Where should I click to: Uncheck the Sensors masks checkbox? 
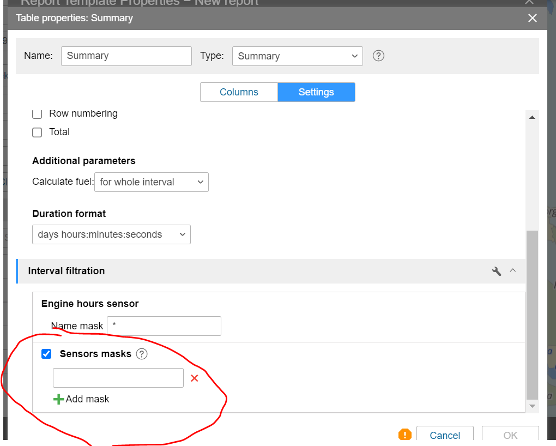46,354
